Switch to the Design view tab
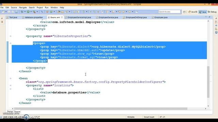This screenshot has height=122, width=218. coord(10,111)
